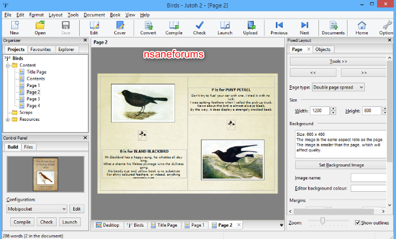Click Set Background Image button
Screen dimensions: 396x239
(x=341, y=165)
